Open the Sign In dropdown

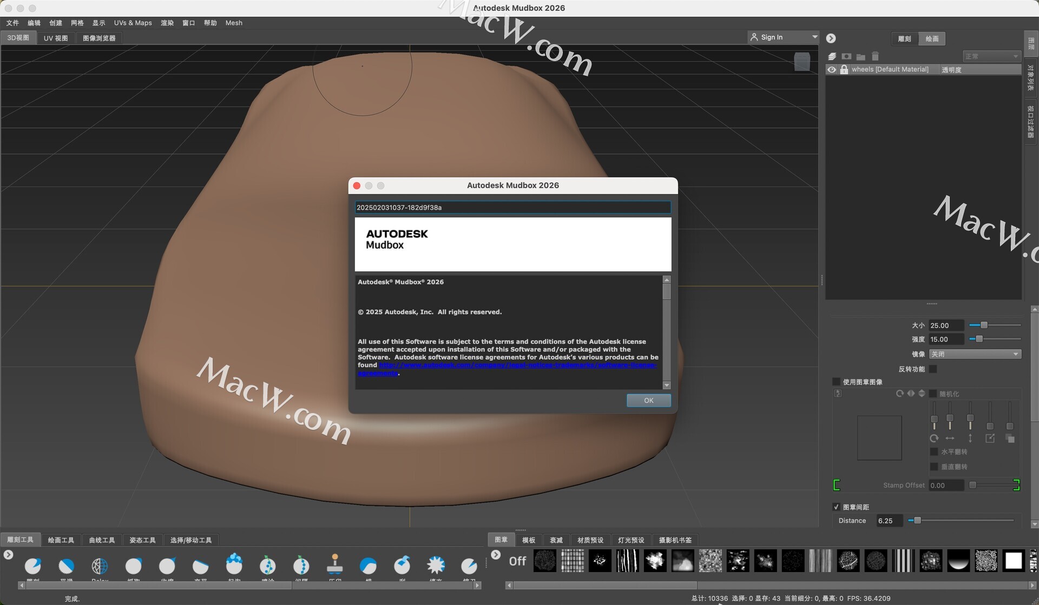coord(784,37)
